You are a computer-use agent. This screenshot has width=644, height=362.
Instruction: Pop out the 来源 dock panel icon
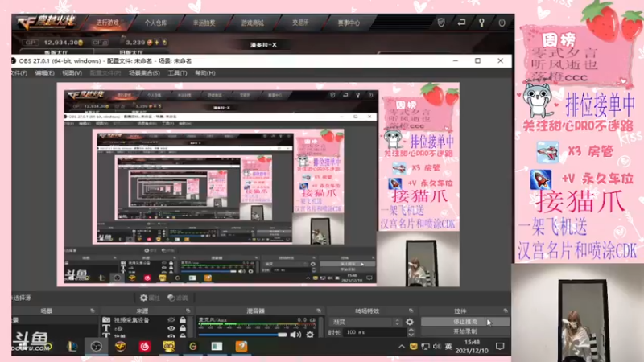[188, 311]
